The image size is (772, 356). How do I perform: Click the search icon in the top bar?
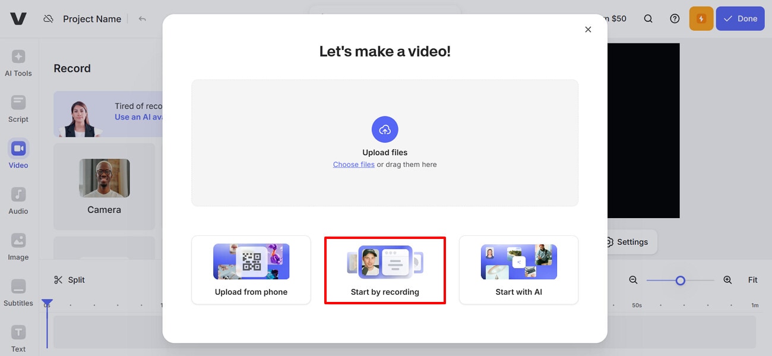pyautogui.click(x=648, y=18)
